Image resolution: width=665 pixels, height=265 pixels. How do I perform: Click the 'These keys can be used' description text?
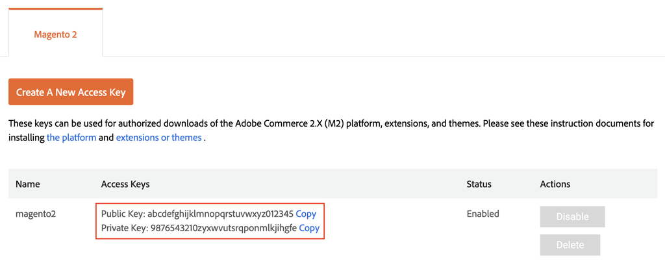coord(65,123)
